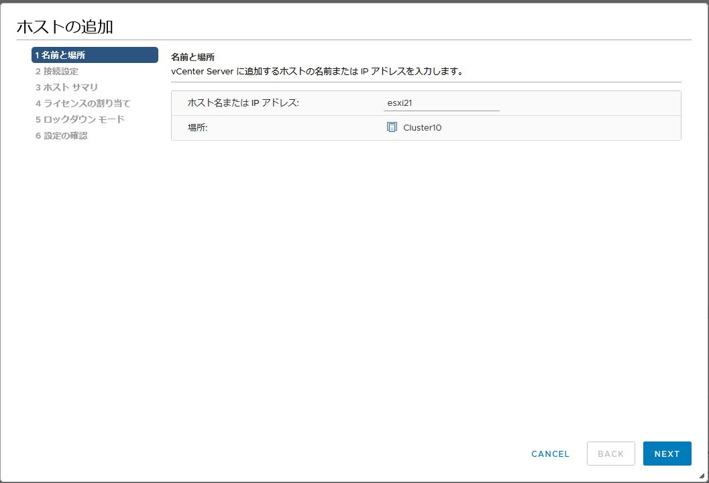Image resolution: width=709 pixels, height=483 pixels.
Task: Click the ホストの追加 dialog title
Action: [x=64, y=27]
